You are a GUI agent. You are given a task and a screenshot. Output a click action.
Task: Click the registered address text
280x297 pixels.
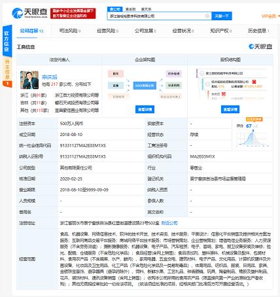[109, 223]
